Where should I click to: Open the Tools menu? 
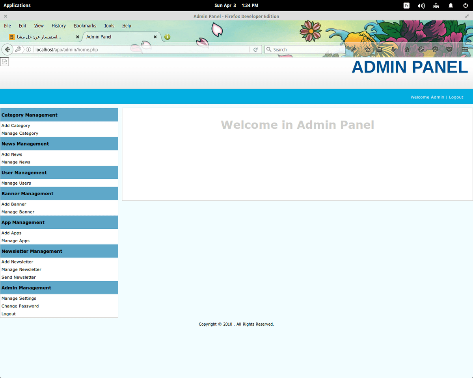(x=109, y=26)
